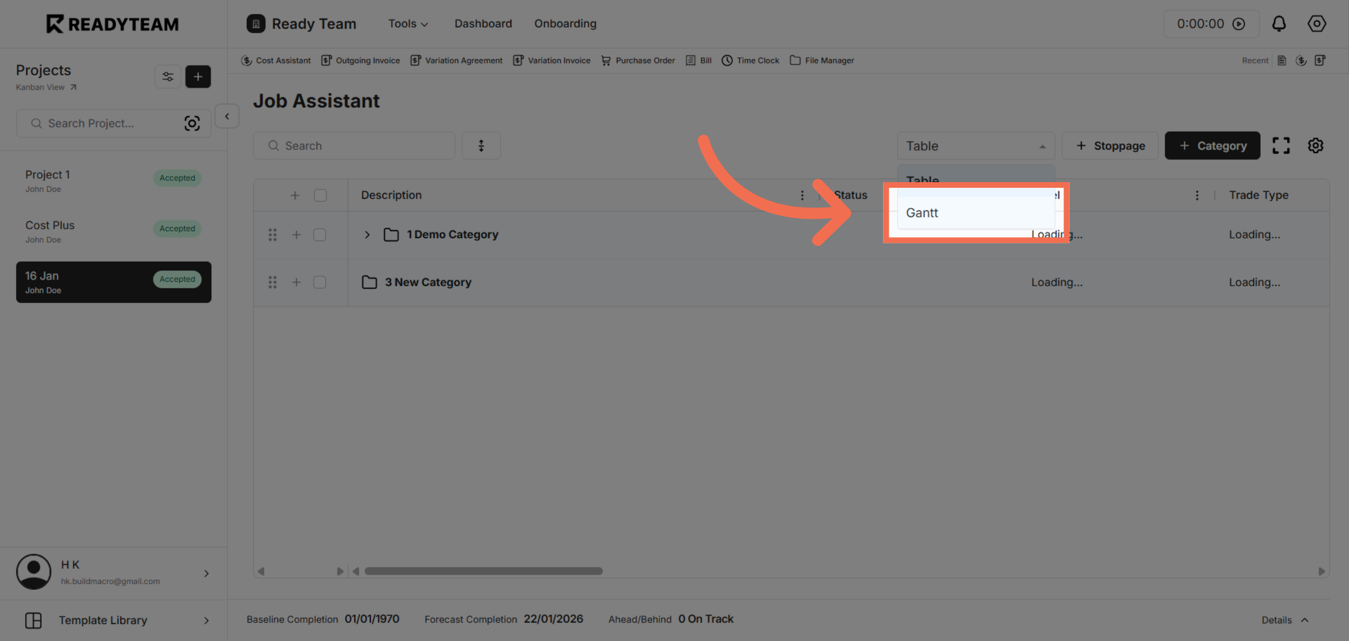Enter fullscreen mode for Job Assistant
This screenshot has width=1349, height=641.
pyautogui.click(x=1282, y=145)
